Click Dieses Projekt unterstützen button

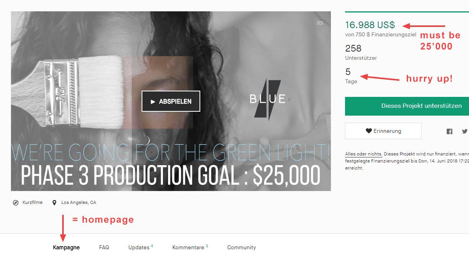click(x=407, y=106)
